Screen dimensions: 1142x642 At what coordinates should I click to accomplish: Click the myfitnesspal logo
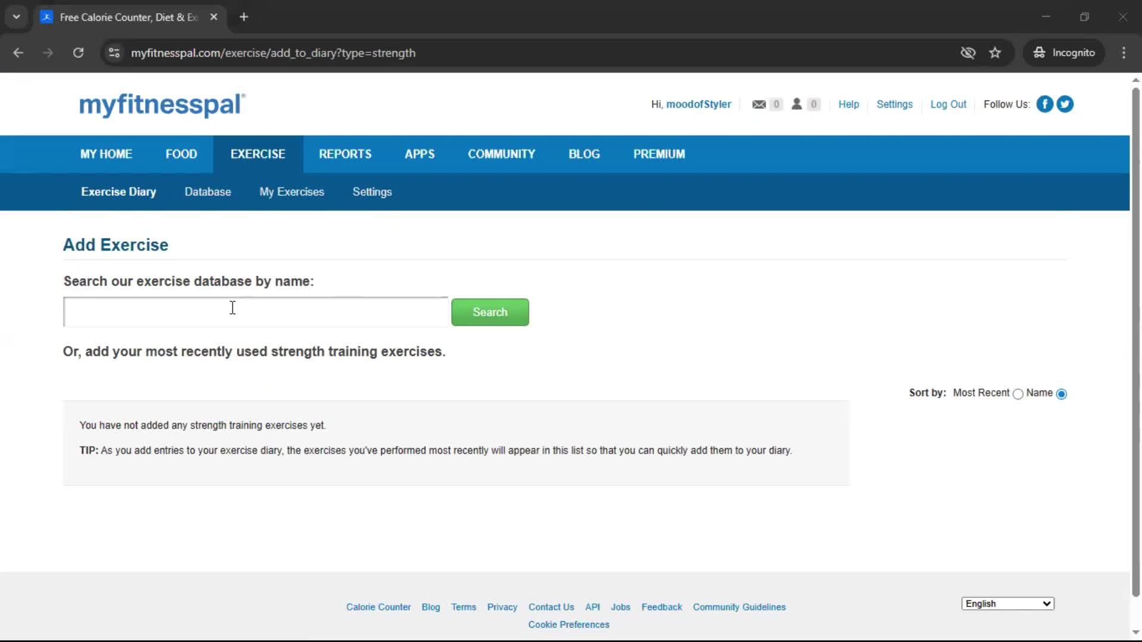point(162,105)
